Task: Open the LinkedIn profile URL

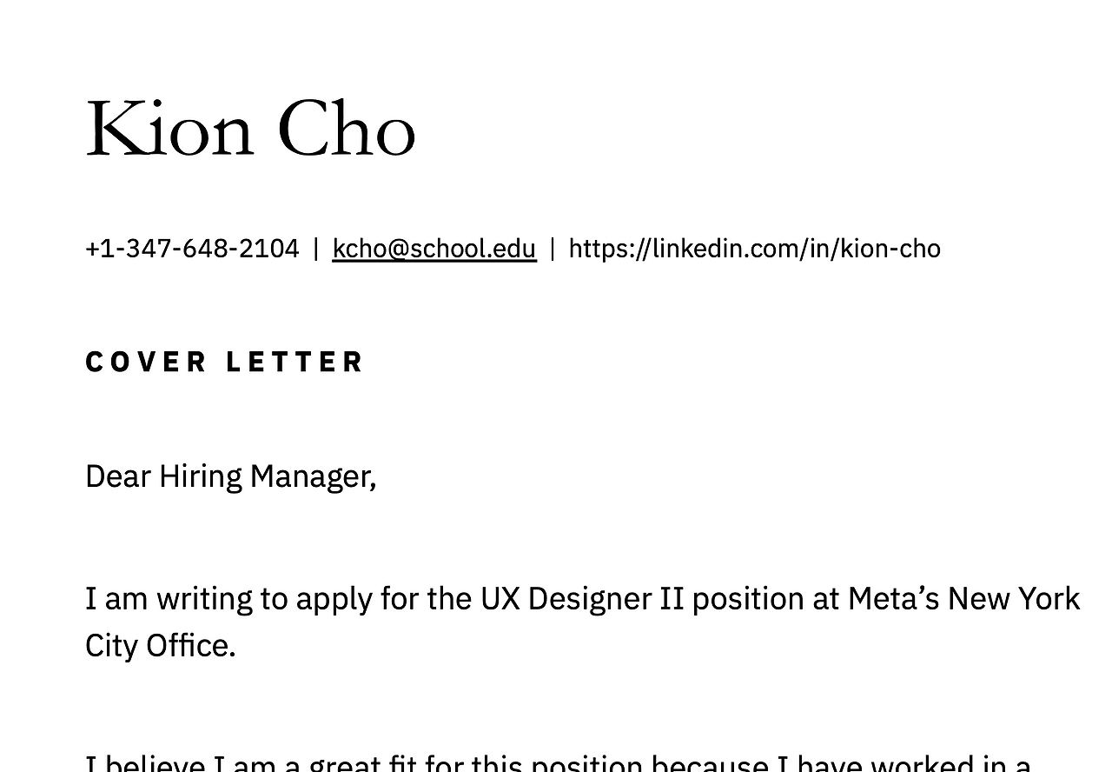Action: 754,249
